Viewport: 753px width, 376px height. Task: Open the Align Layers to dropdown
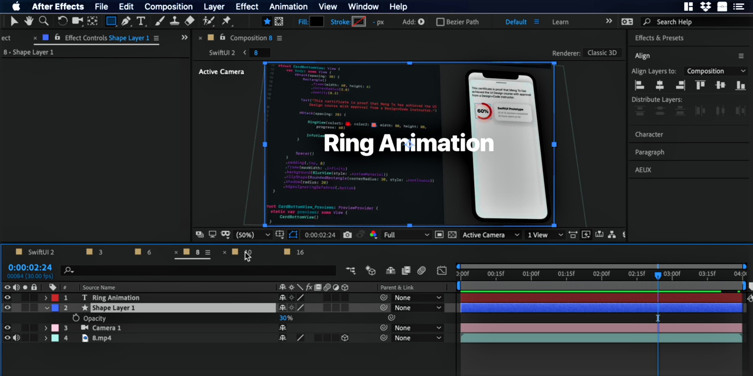(716, 71)
